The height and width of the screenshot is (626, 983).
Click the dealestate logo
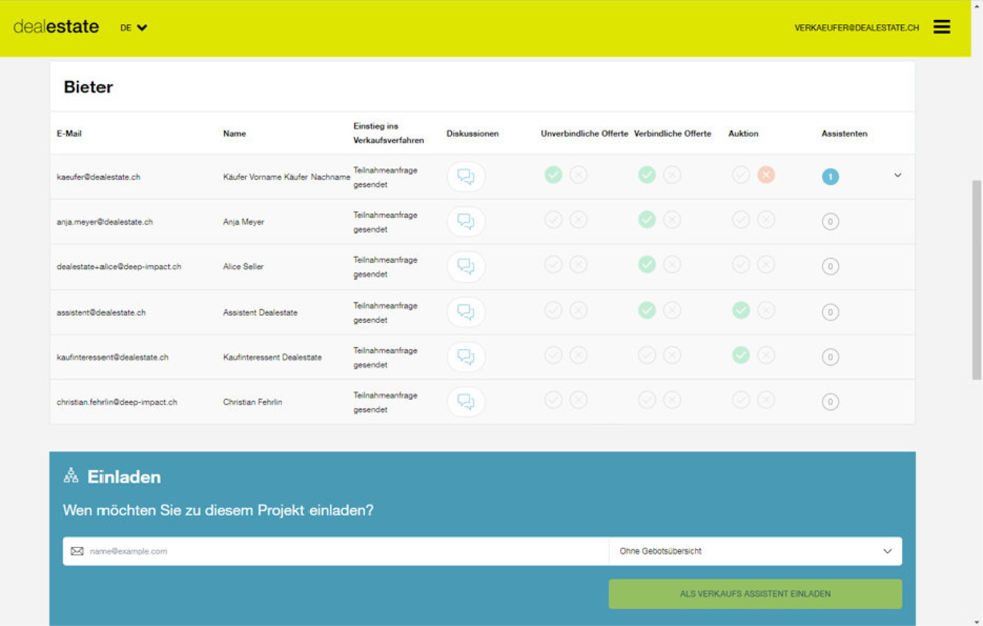coord(56,27)
